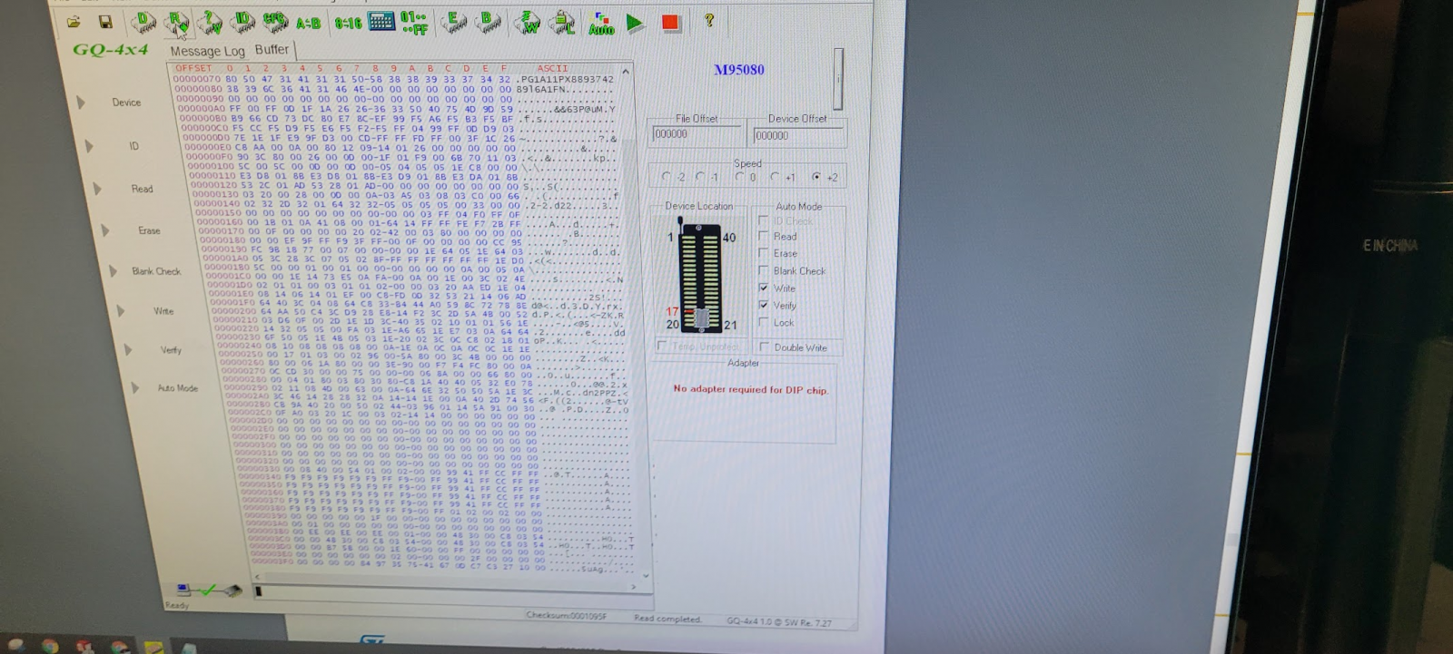
Task: Click the A:B compare toolbar icon
Action: (309, 23)
